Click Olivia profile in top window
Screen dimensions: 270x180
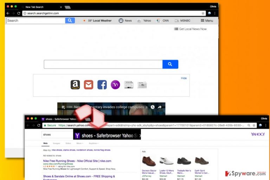[x=213, y=7]
